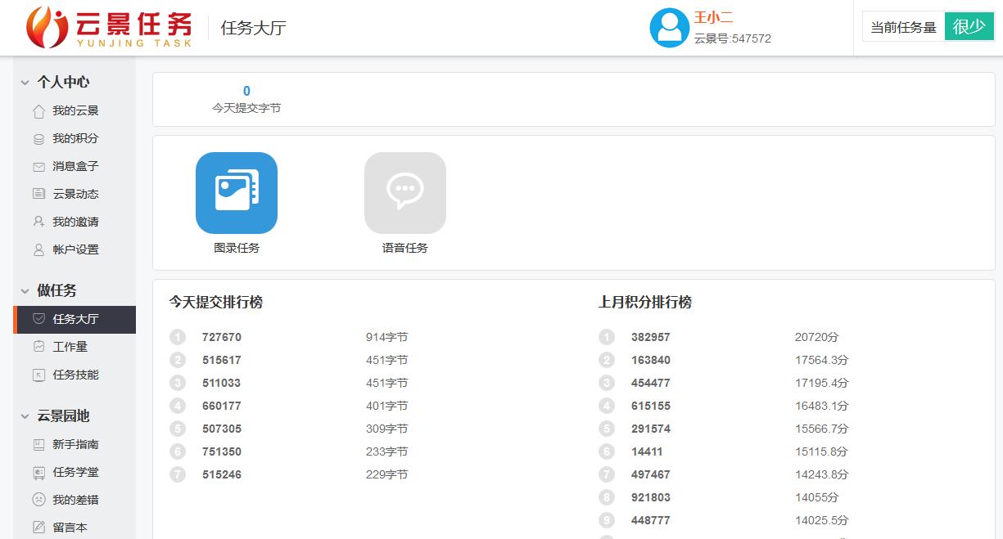Open the 新手指南 beginner guide icon
This screenshot has height=539, width=1003.
point(39,443)
